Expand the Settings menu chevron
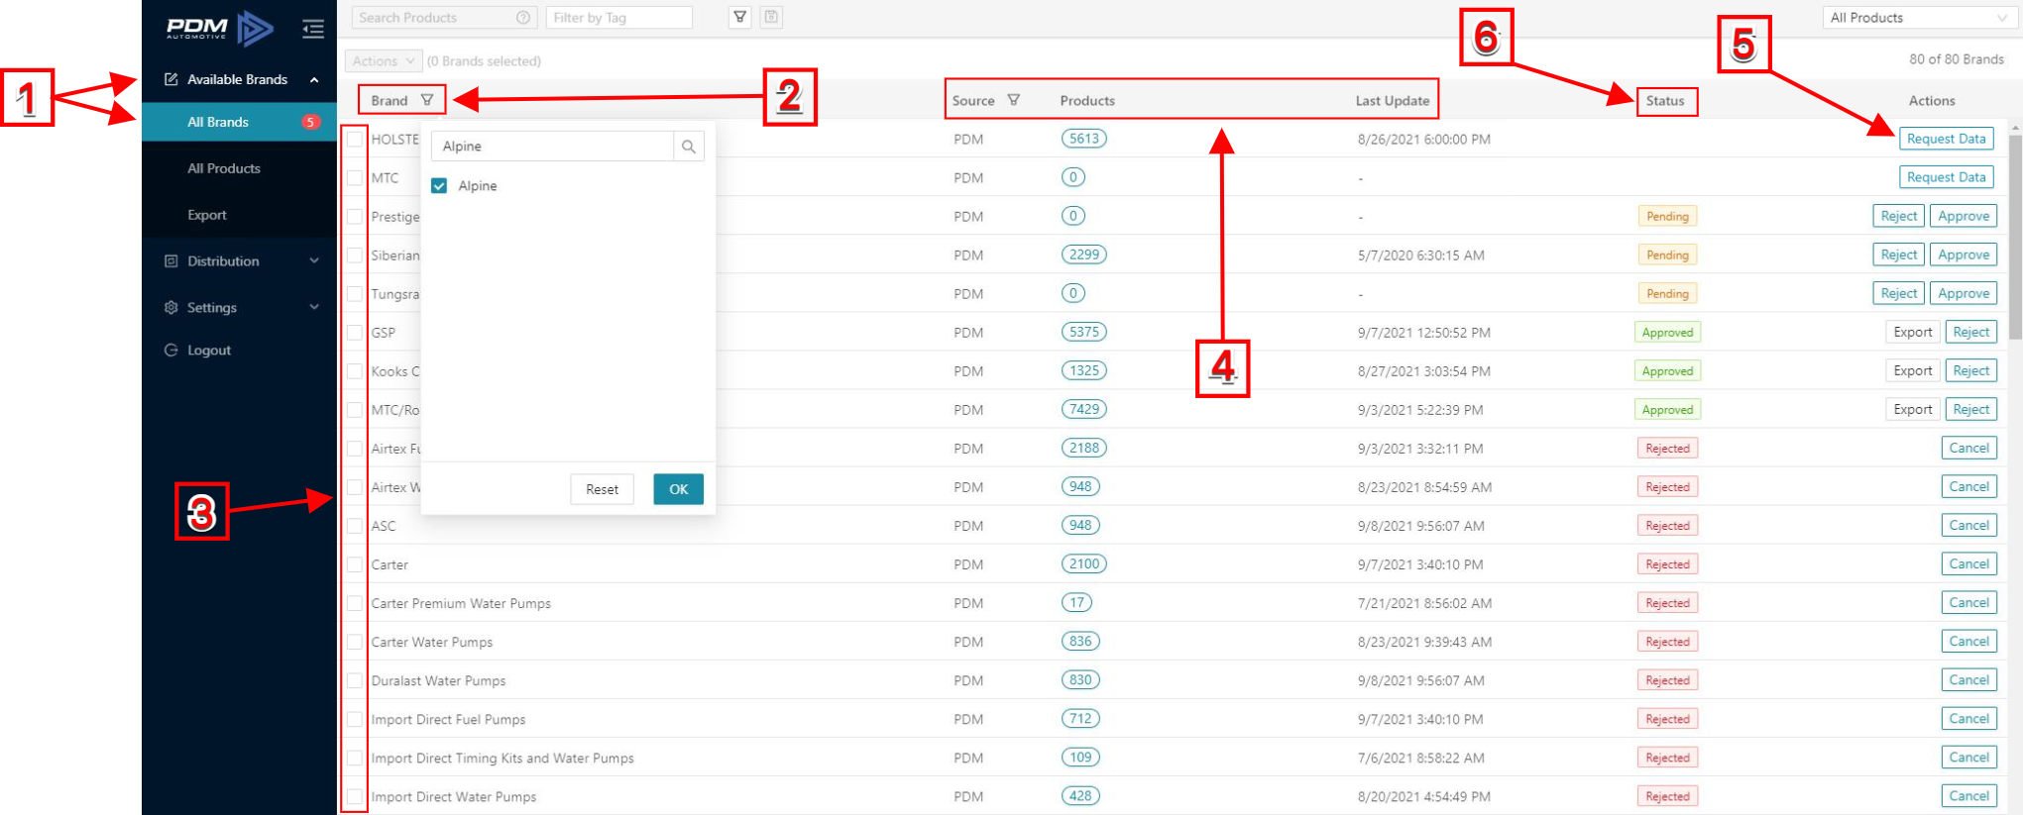The height and width of the screenshot is (815, 2023). coord(314,308)
